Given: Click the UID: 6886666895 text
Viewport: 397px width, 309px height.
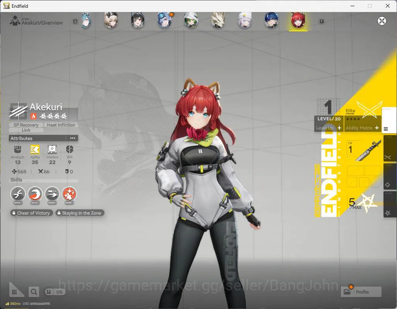Looking at the screenshot, I should click(x=36, y=304).
